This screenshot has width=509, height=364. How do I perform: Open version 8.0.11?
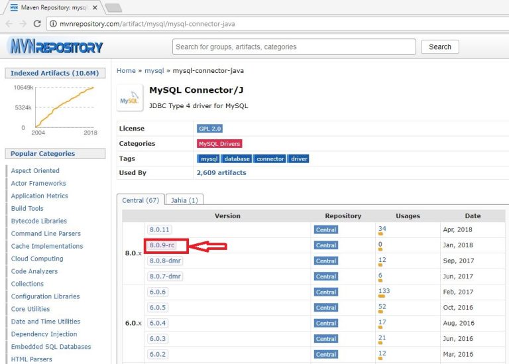(x=159, y=229)
